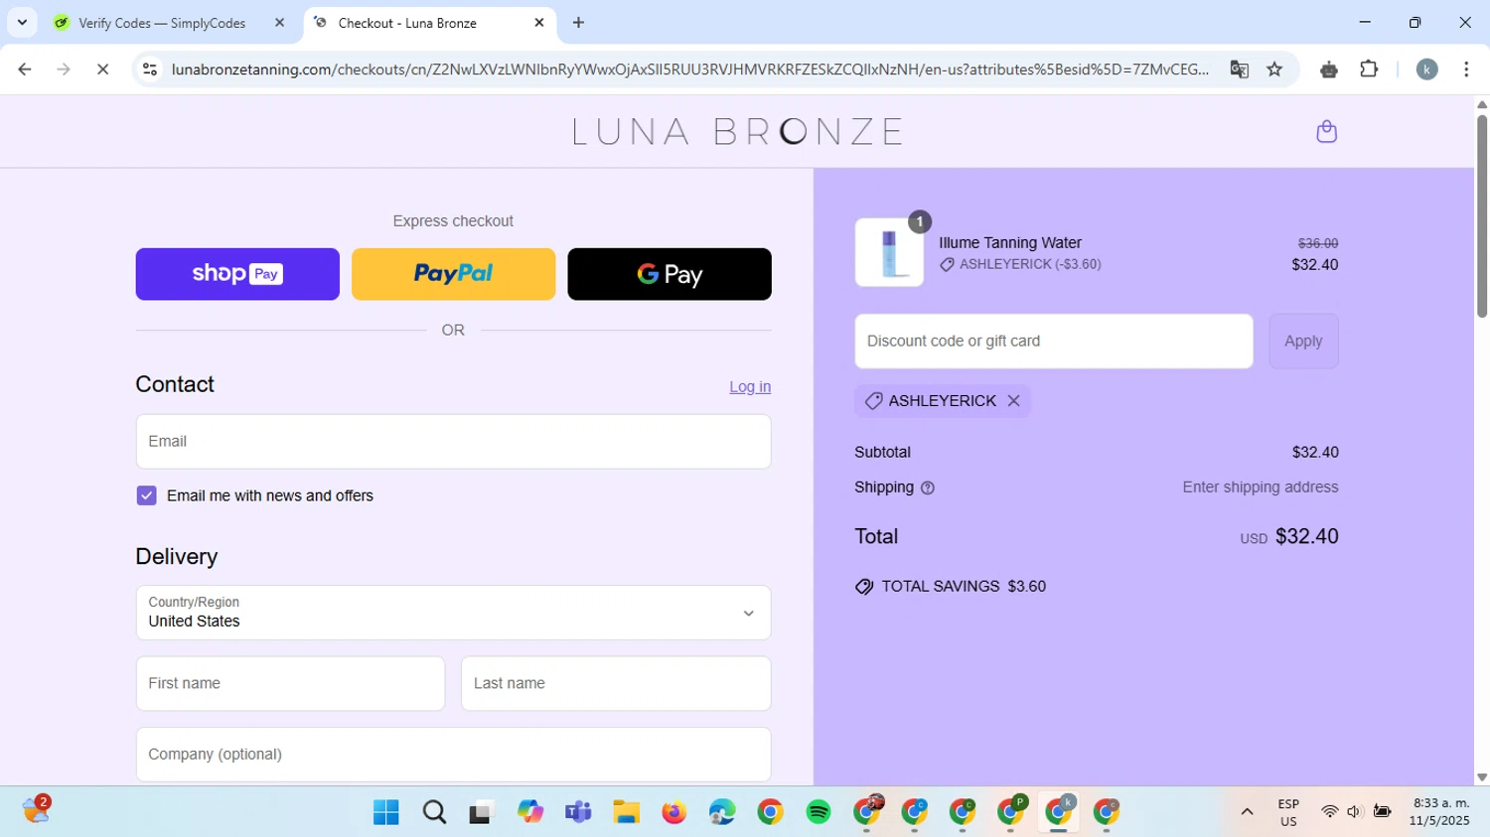Open Copilot from the taskbar
Image resolution: width=1490 pixels, height=837 pixels.
(529, 812)
